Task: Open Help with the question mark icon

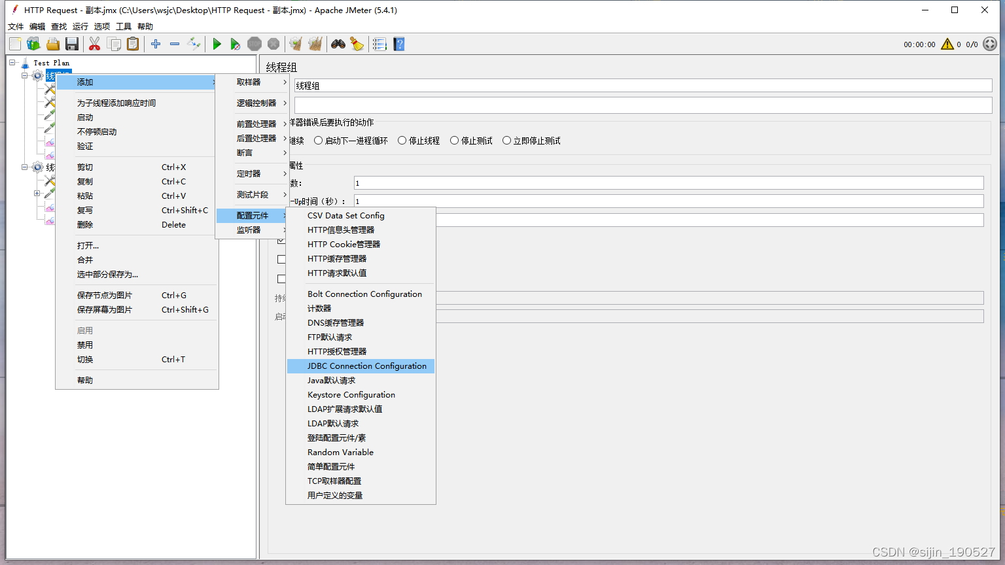Action: point(399,44)
